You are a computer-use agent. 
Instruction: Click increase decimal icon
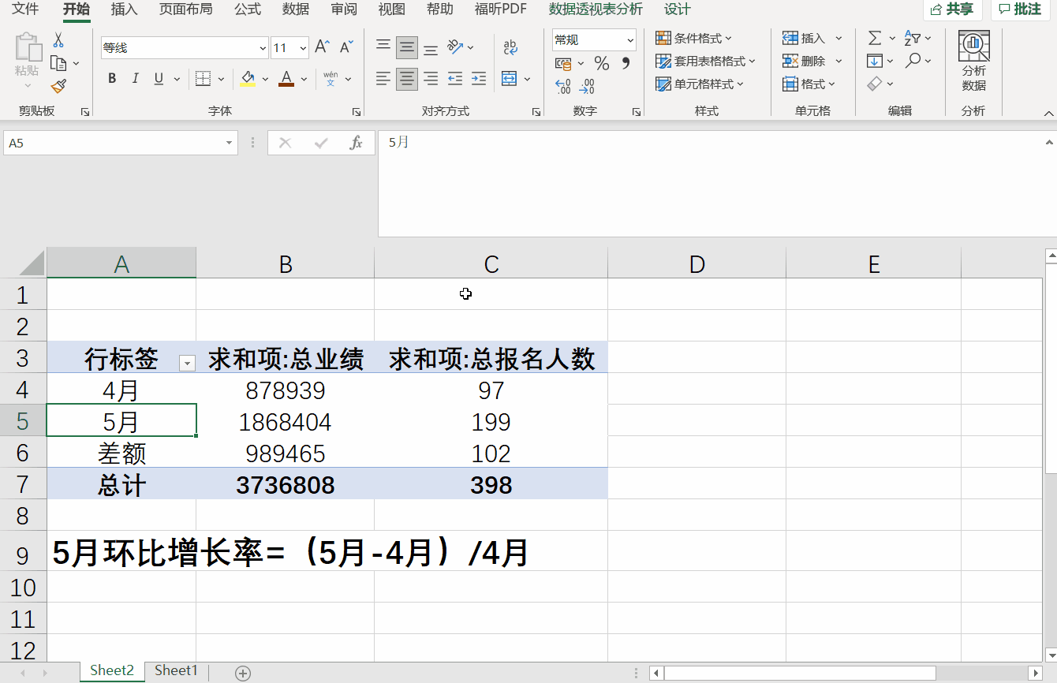(x=563, y=87)
